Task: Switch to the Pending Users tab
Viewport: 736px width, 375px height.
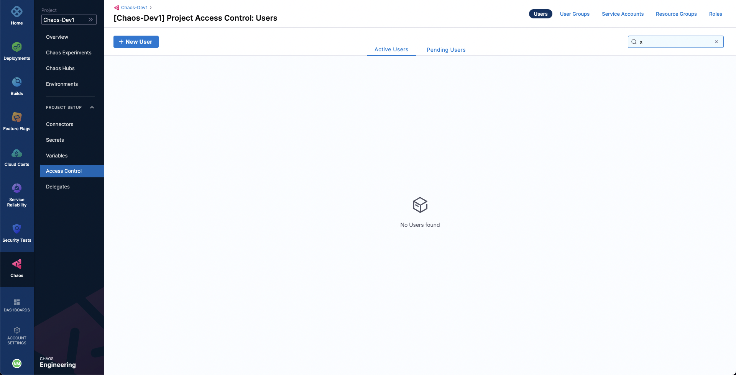Action: coord(446,50)
